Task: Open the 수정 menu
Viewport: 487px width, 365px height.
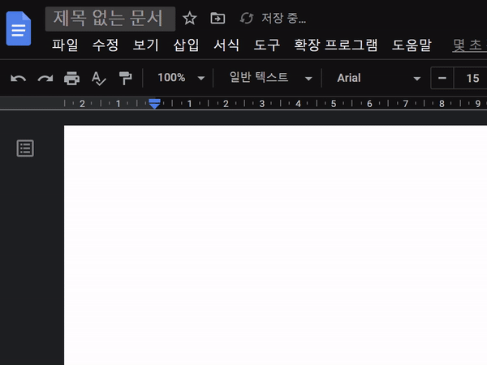Action: point(106,45)
